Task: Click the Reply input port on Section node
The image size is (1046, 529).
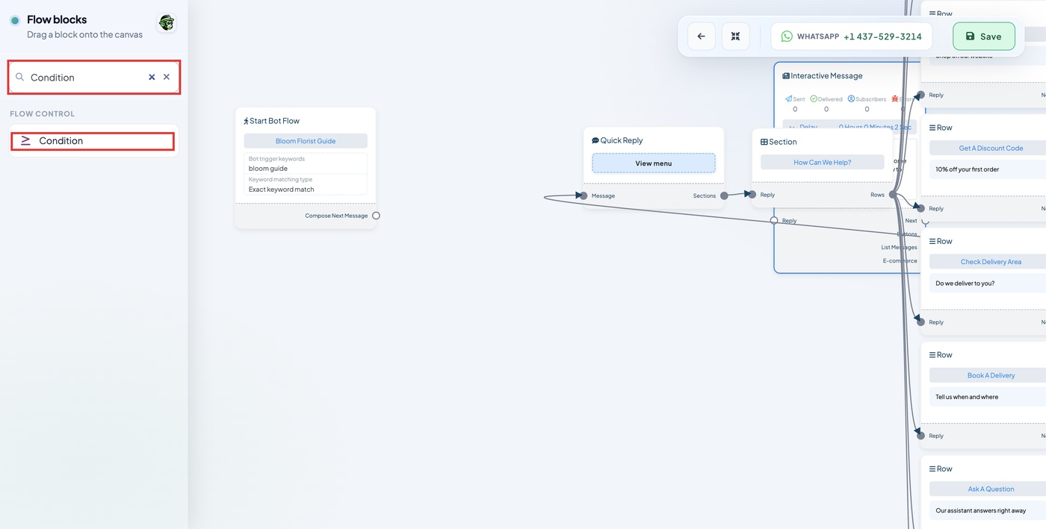Action: point(752,195)
